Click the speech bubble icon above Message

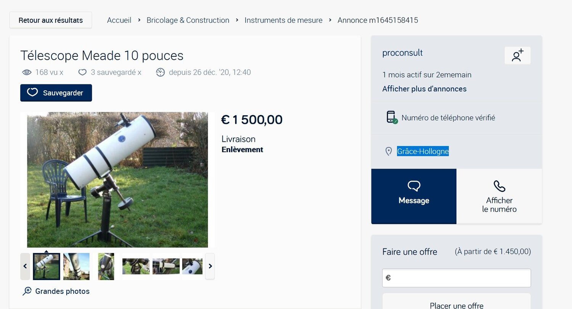(x=414, y=186)
